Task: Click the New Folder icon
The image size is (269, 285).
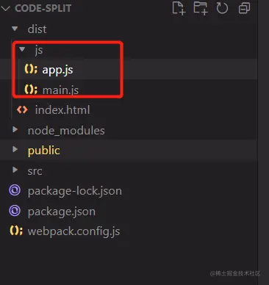Action: [201, 8]
